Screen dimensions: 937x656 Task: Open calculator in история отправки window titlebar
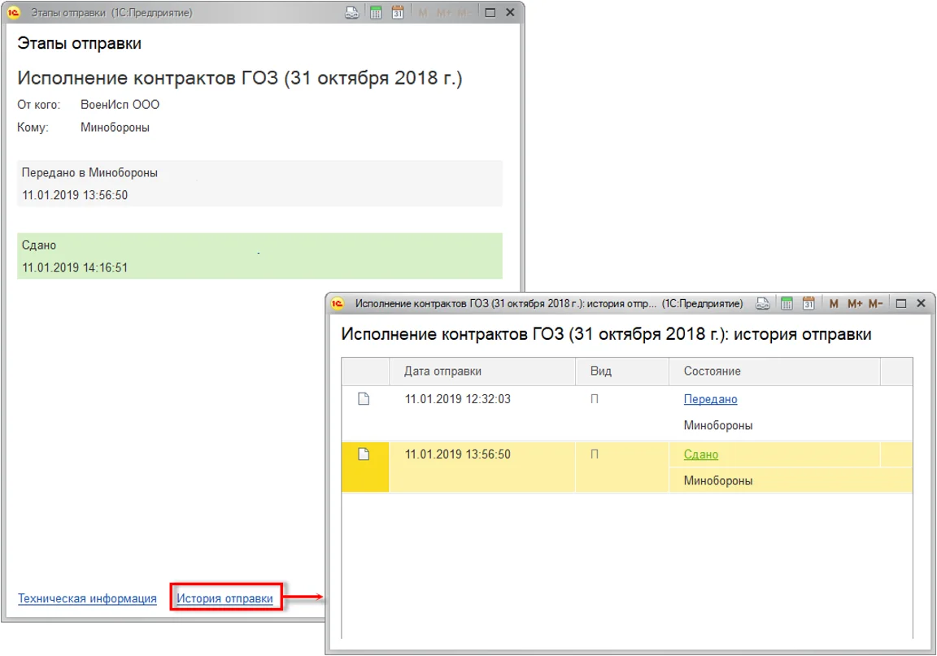point(787,303)
